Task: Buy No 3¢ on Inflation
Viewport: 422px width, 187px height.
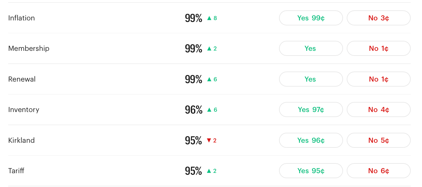Action: click(379, 18)
